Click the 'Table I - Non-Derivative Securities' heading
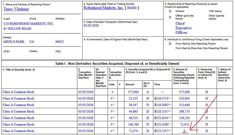This screenshot has width=235, height=135. 117,64
